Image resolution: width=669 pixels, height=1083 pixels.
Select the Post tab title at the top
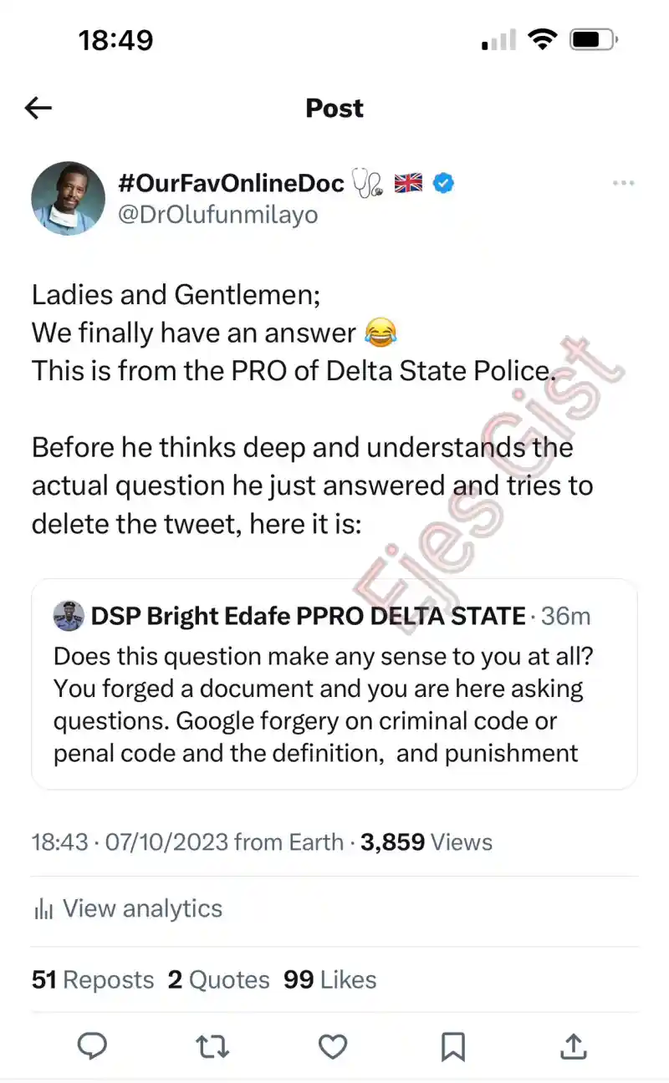point(334,108)
